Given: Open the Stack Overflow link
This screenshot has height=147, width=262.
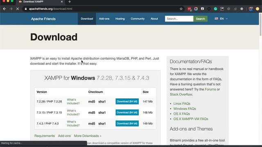Looking at the screenshot, I should 181,94.
